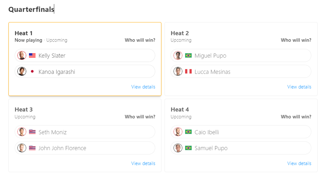
Task: Select the Heat 3 card heading
Action: [24, 109]
